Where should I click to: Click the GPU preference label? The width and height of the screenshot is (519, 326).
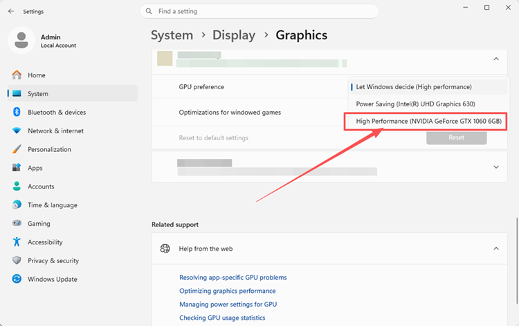201,87
